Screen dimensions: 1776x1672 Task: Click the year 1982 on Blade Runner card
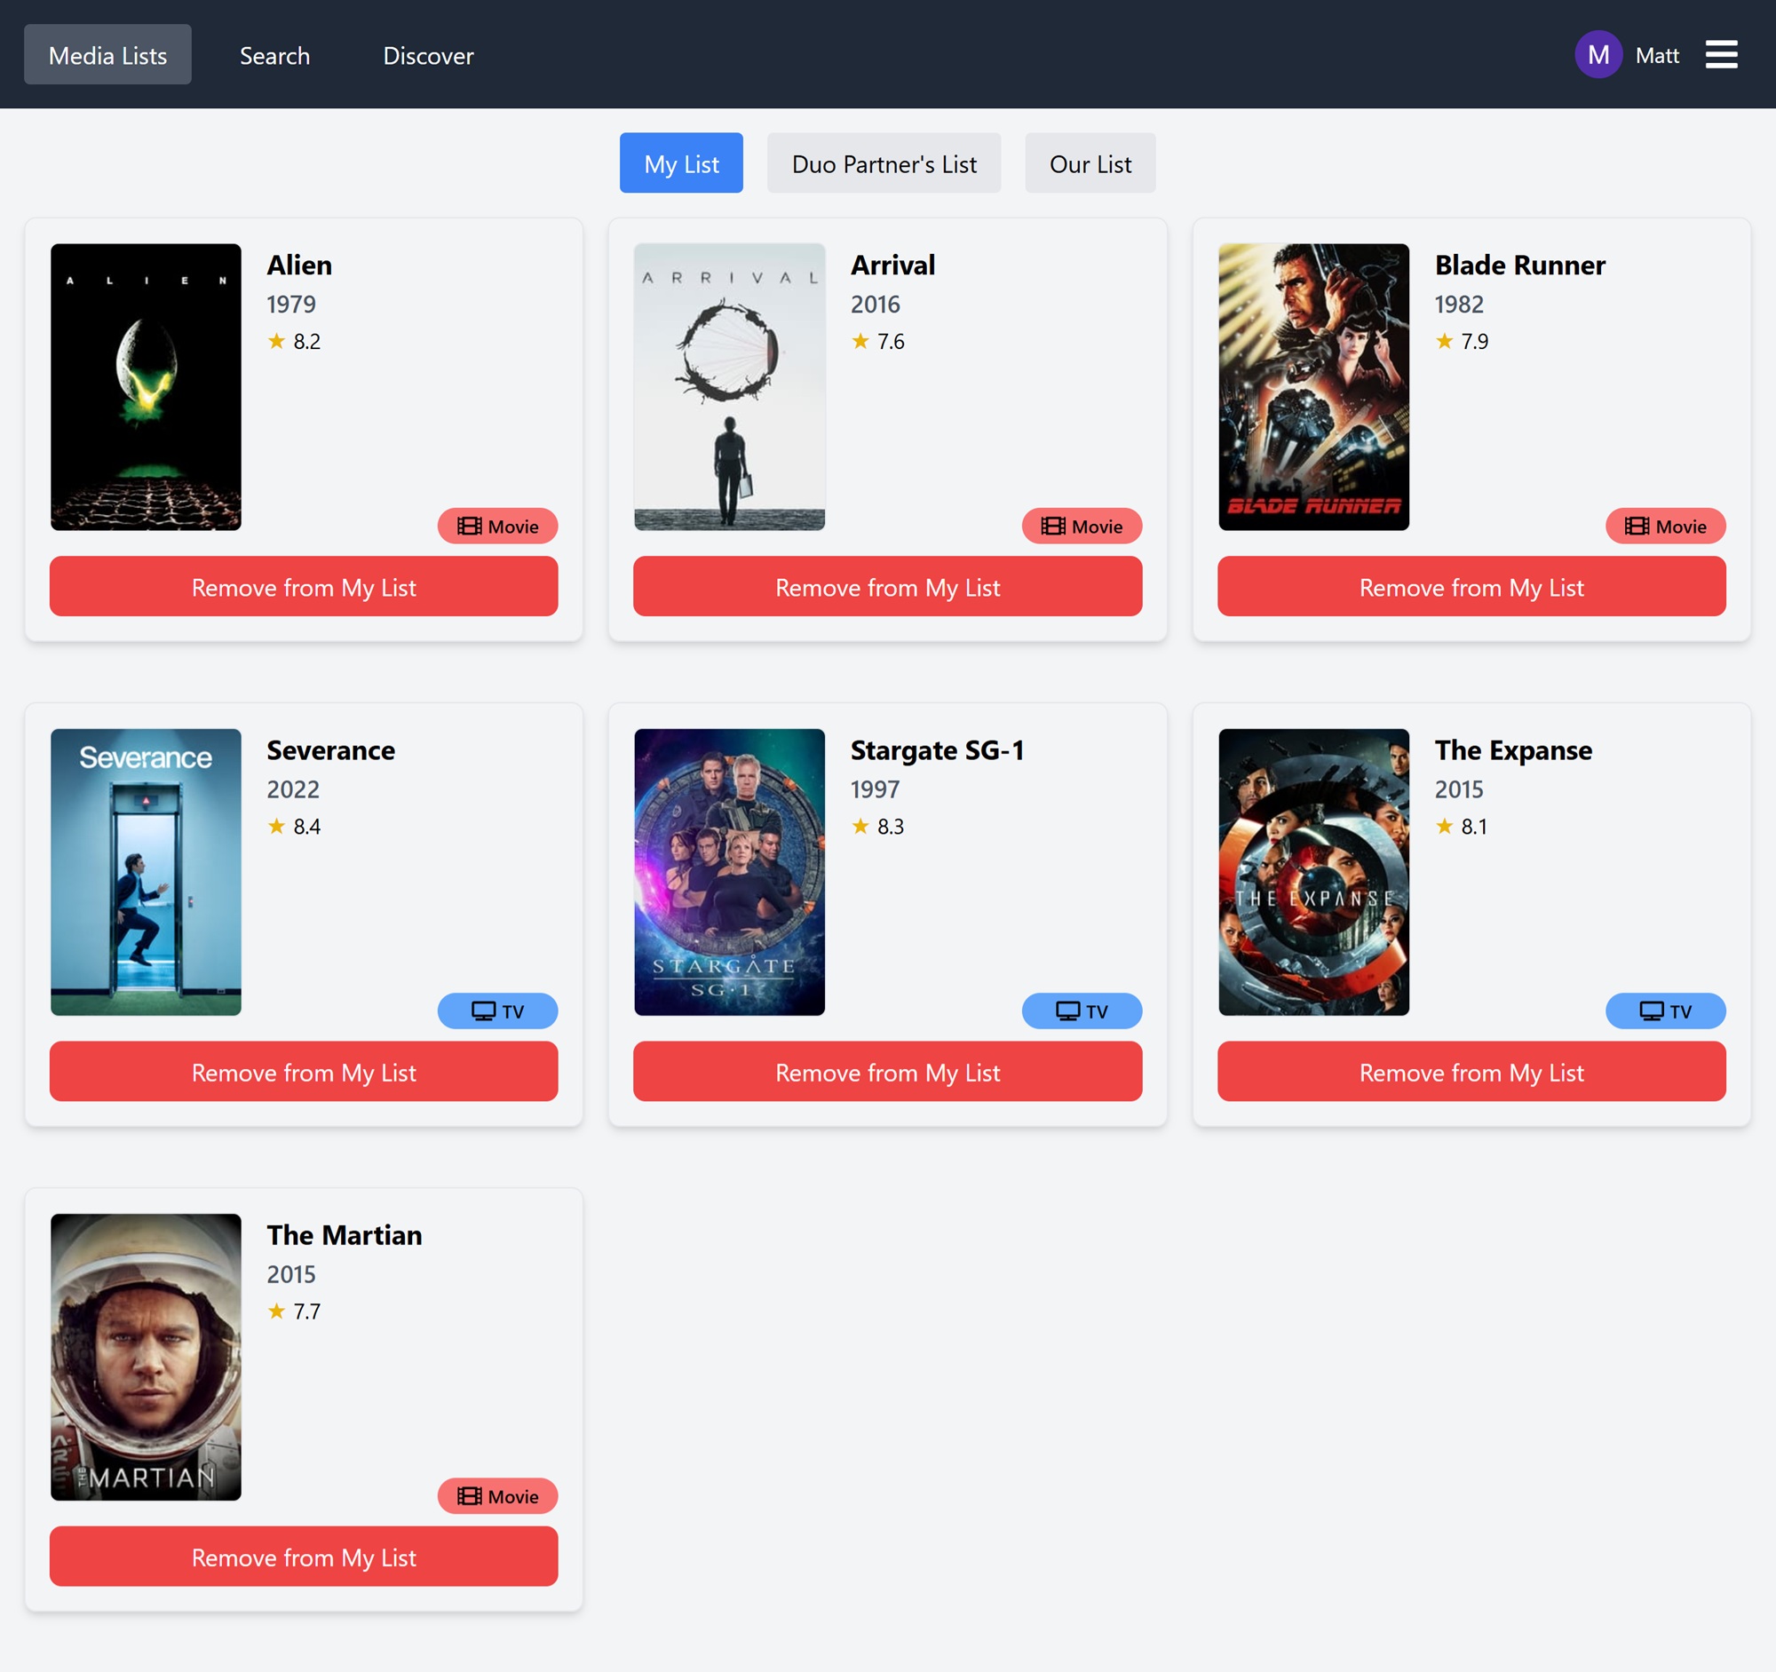(x=1459, y=305)
